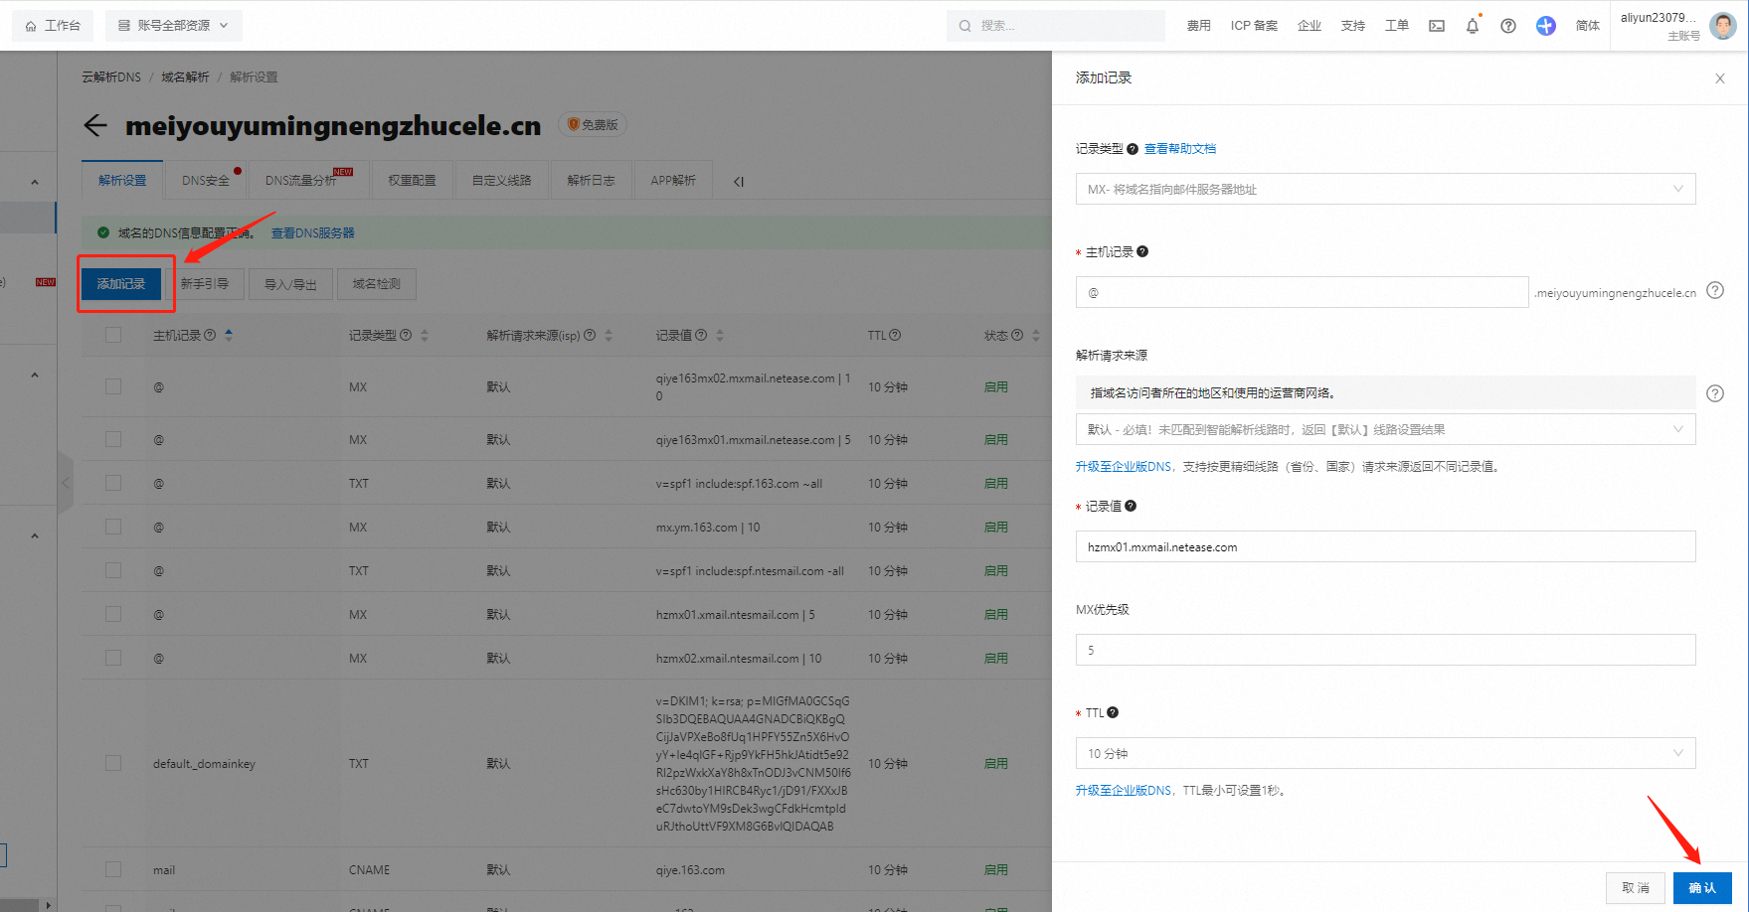Click the notification bell icon
Screen dimensions: 1749x912
pos(1472,26)
